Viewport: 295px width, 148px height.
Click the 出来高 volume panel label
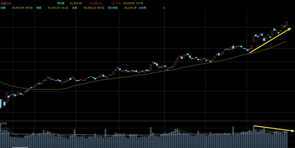[x=4, y=123]
